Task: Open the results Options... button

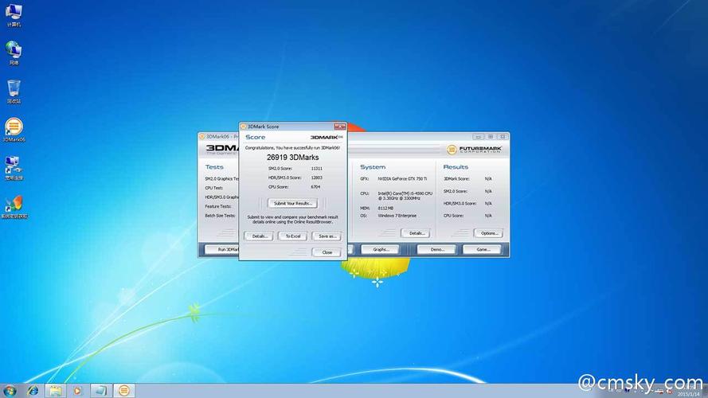Action: coord(488,233)
